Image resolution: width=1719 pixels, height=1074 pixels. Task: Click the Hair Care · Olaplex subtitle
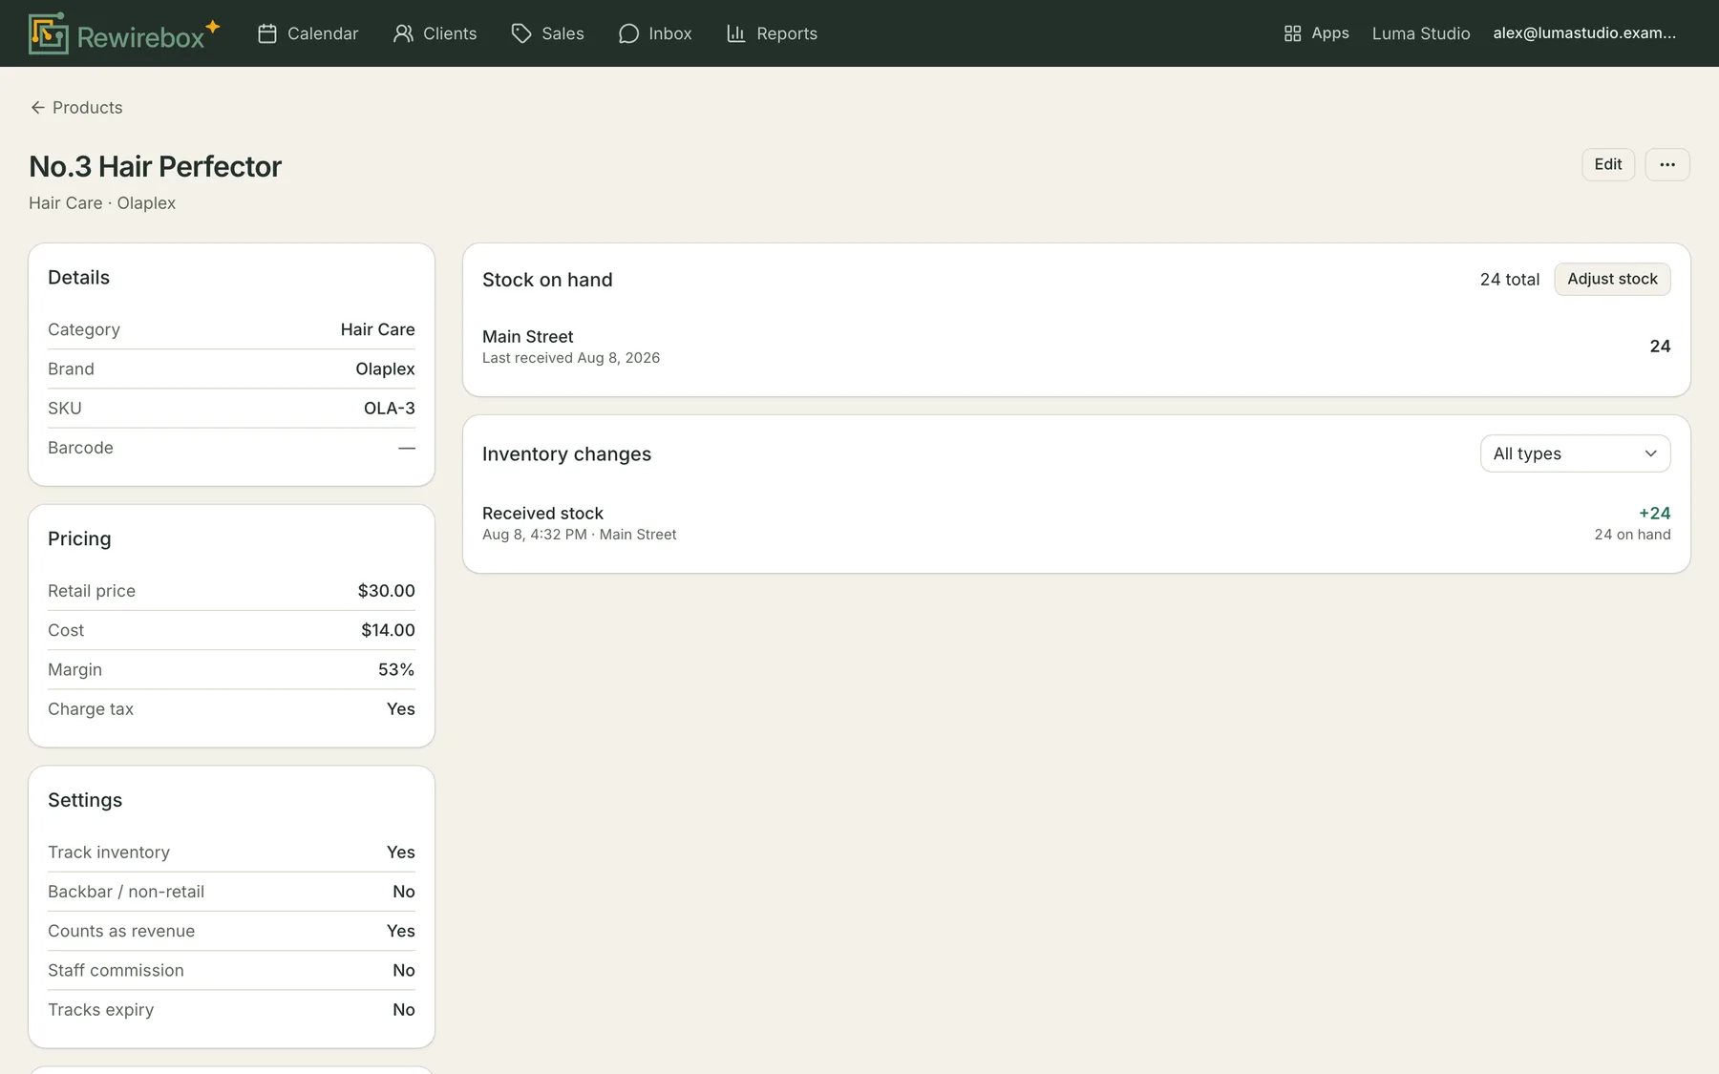pos(102,203)
